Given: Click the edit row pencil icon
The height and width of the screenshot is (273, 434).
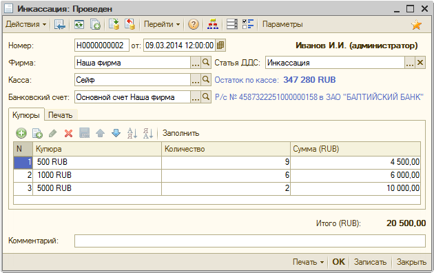Looking at the screenshot, I should [x=52, y=133].
